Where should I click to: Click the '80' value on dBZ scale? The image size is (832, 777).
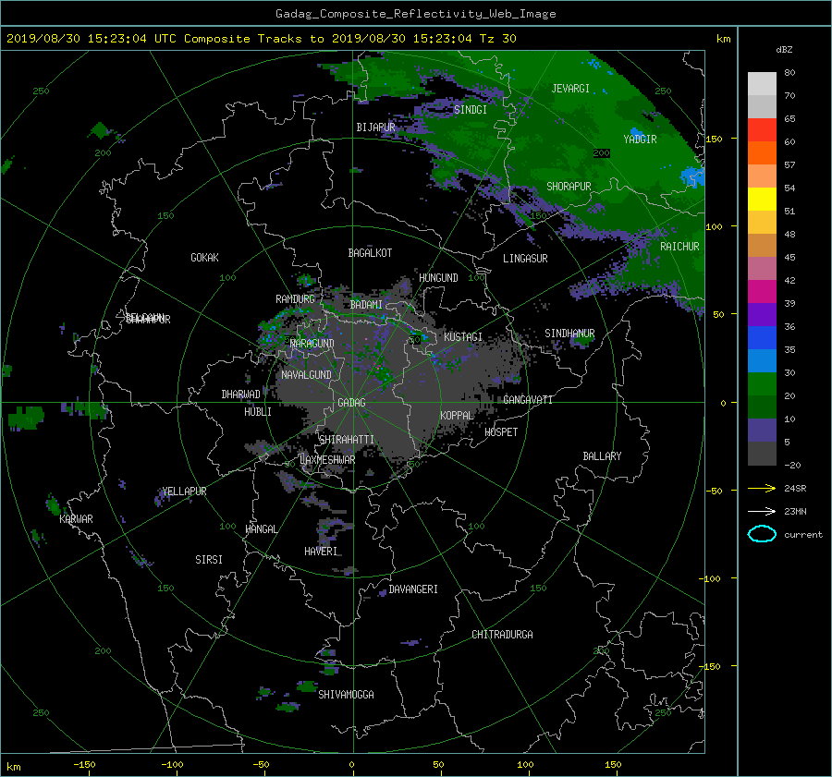pyautogui.click(x=789, y=73)
